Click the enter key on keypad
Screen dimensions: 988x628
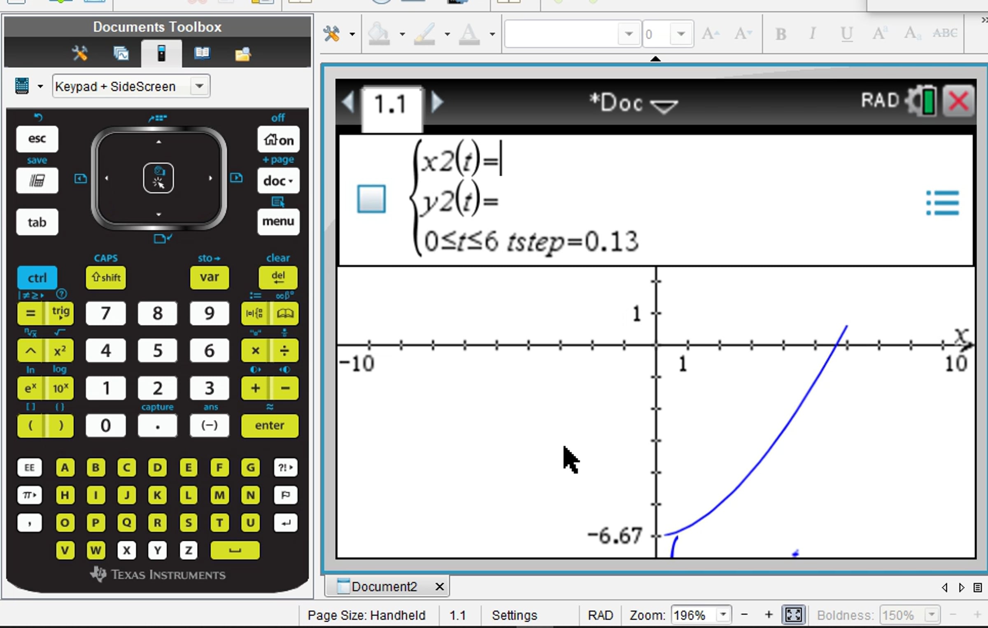click(x=270, y=425)
